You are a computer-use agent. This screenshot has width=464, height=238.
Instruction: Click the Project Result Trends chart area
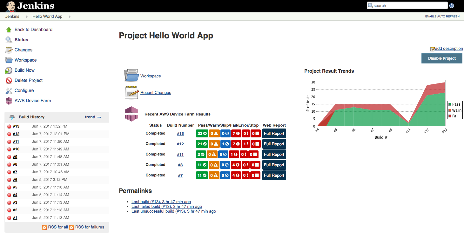coord(381,103)
